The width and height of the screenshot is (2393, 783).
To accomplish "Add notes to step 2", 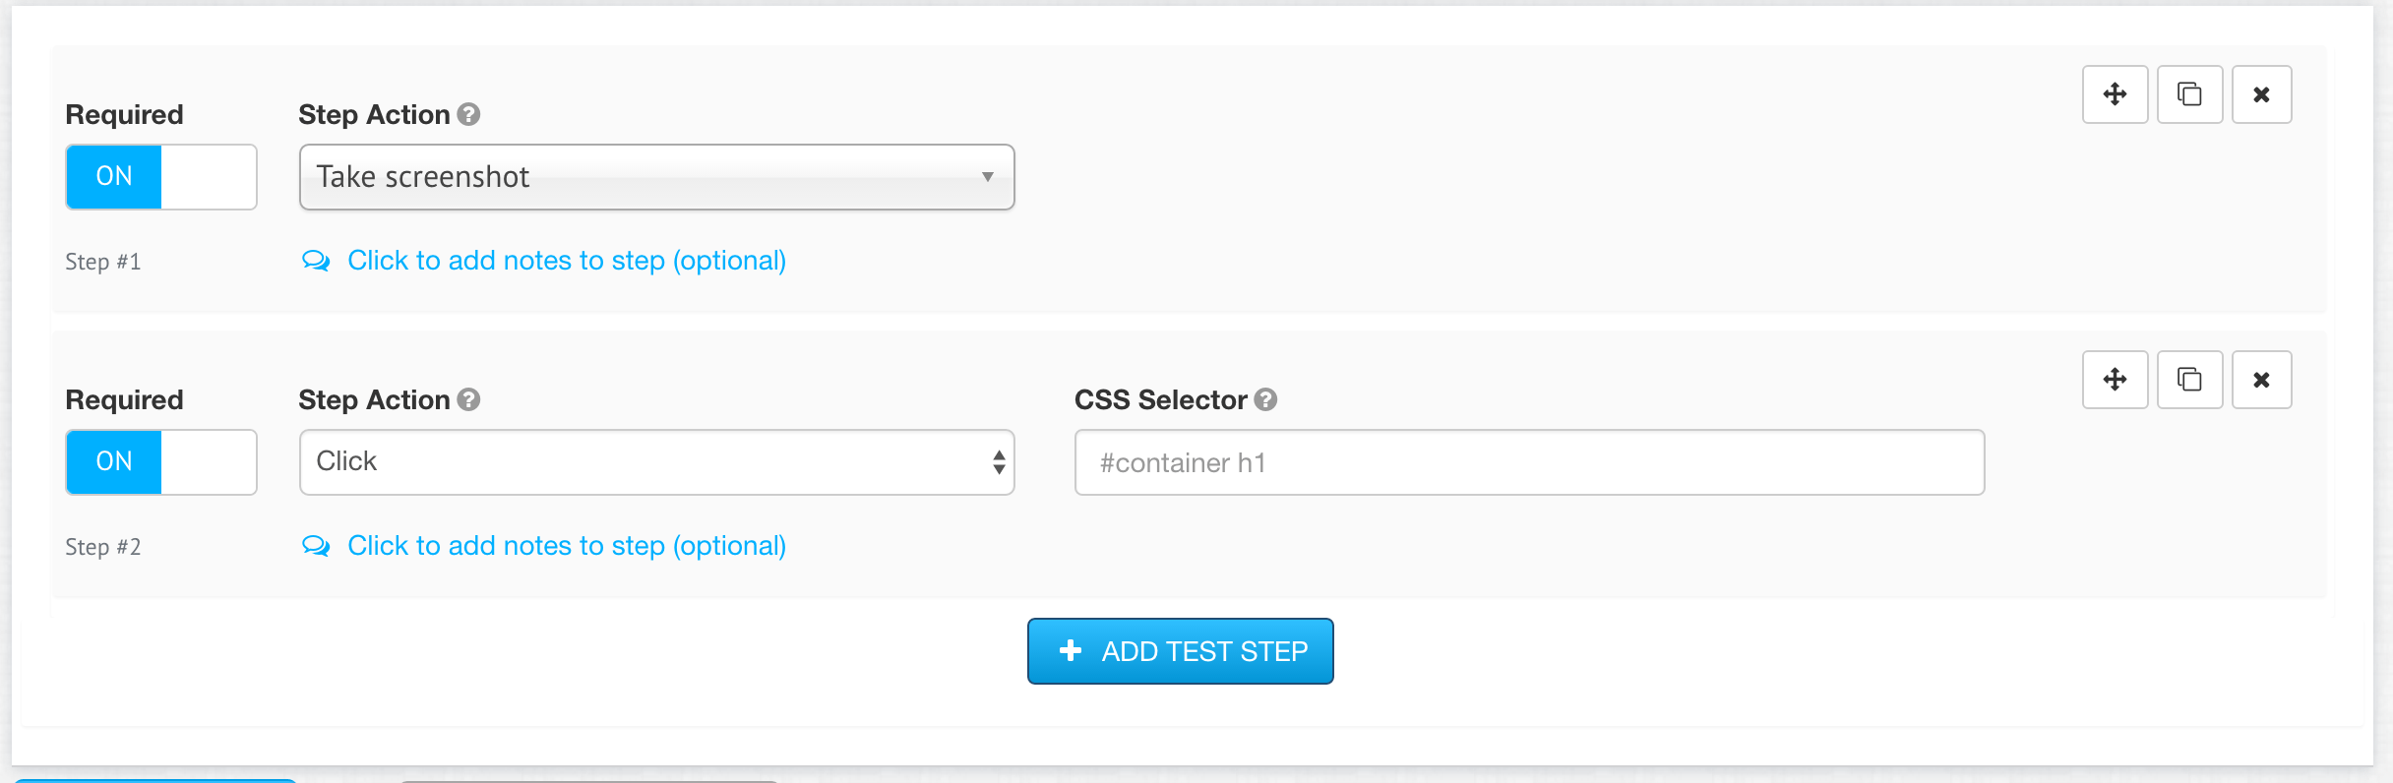I will tap(566, 546).
